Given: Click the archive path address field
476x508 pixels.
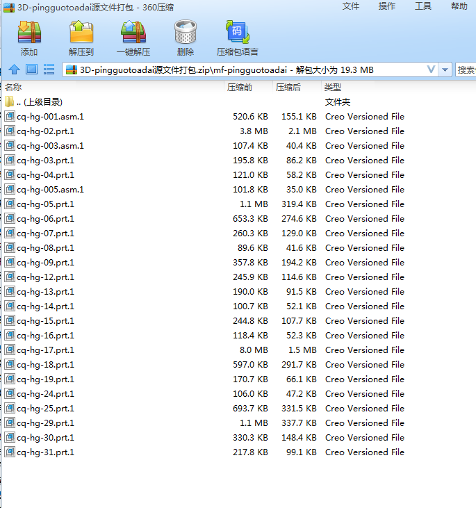Looking at the screenshot, I should (x=256, y=69).
